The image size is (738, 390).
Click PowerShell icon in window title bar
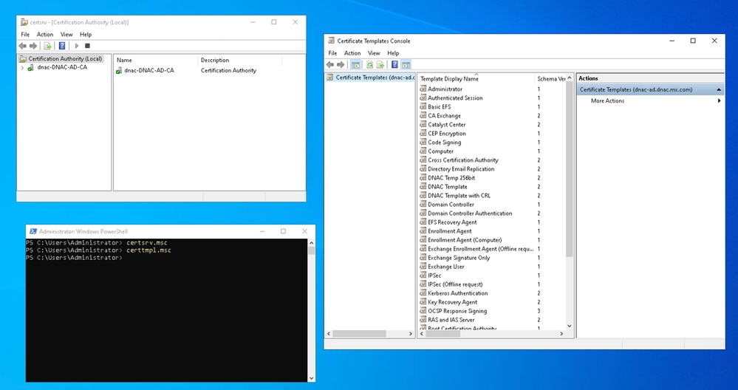click(x=33, y=231)
